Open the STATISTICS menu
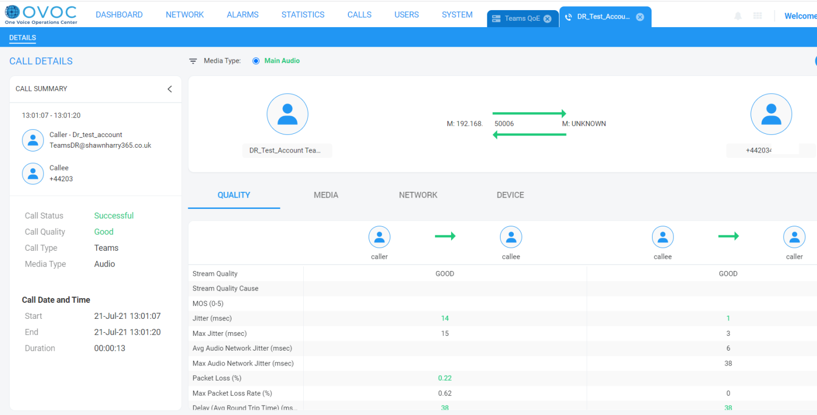The image size is (817, 415). coord(303,14)
